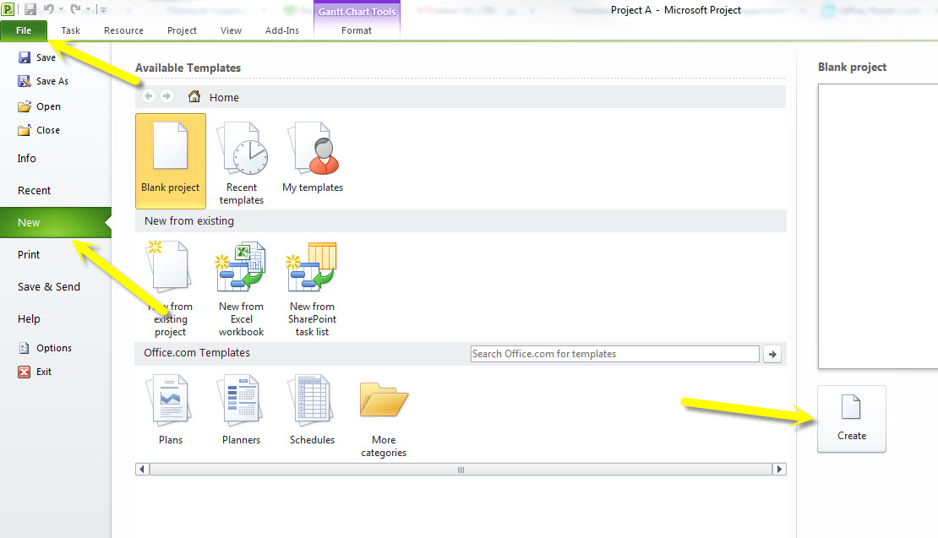Click the horizontal scrollbar thumb in templates pane
This screenshot has width=938, height=538.
coord(461,470)
